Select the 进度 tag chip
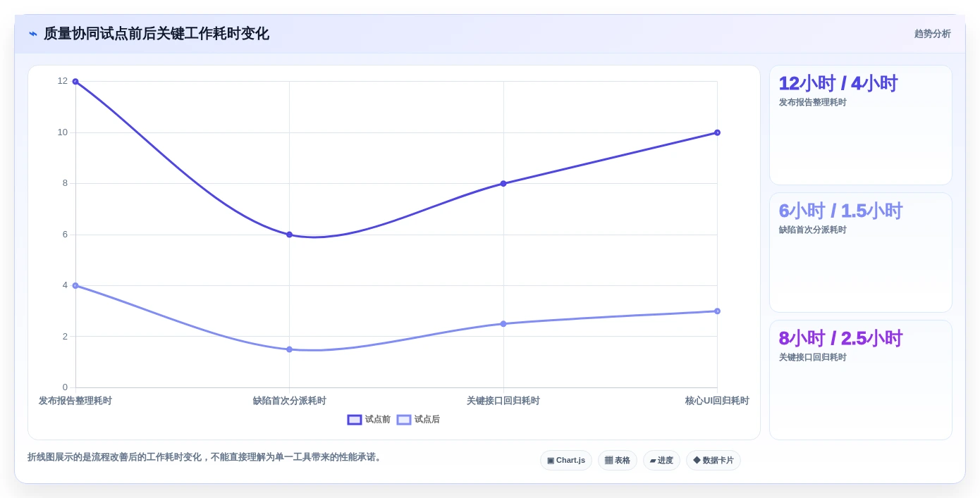The height and width of the screenshot is (498, 980). [x=661, y=461]
